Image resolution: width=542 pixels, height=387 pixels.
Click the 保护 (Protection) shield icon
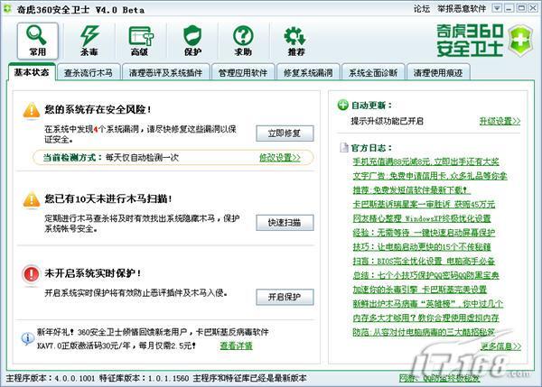pos(192,41)
